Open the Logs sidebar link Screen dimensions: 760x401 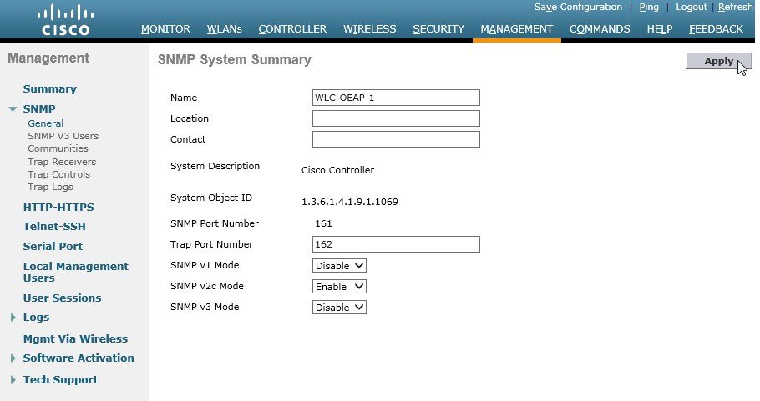tap(37, 318)
